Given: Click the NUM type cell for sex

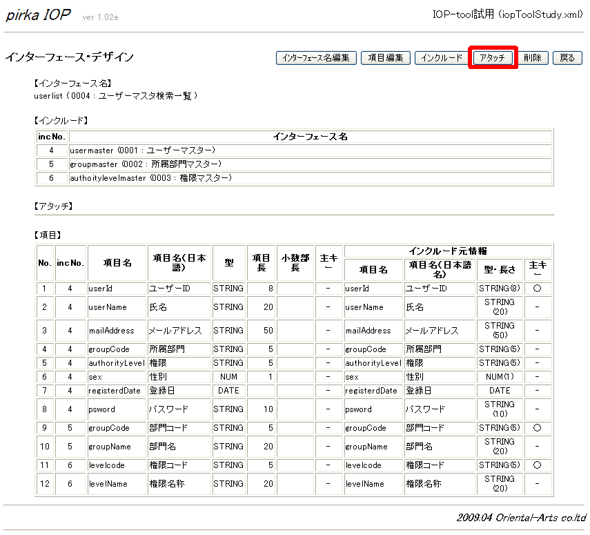Looking at the screenshot, I should click(228, 377).
